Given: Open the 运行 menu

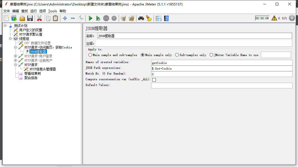Looking at the screenshot, I should [x=34, y=11].
